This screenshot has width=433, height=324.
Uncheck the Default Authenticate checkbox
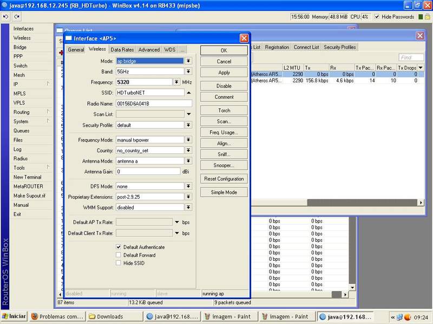[119, 247]
